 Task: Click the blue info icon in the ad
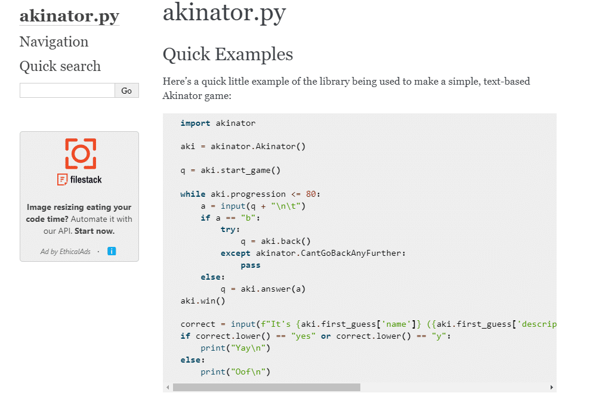112,251
